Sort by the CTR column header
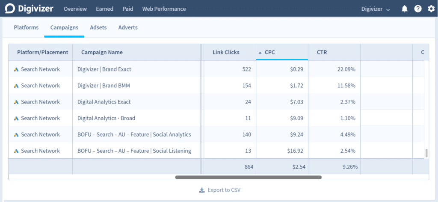Image resolution: width=438 pixels, height=202 pixels. (x=322, y=52)
